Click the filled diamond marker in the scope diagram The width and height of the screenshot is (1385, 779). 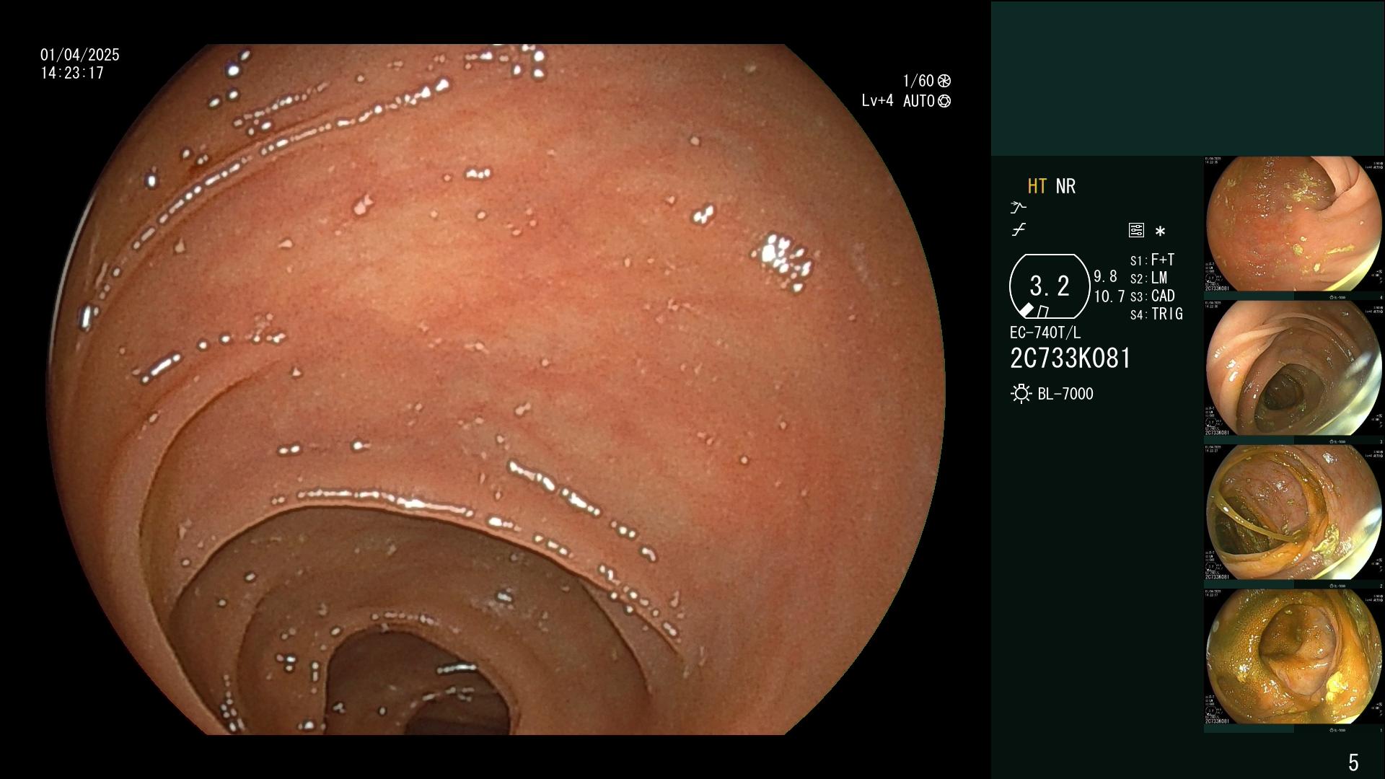(1026, 310)
